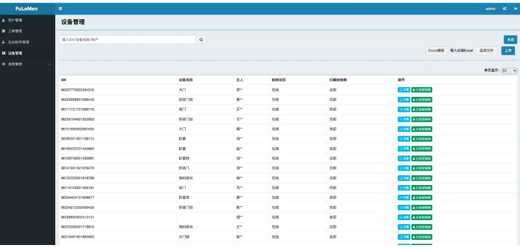Click 分派经销商 for 黄** 防盗门锁 row

[x=421, y=99]
